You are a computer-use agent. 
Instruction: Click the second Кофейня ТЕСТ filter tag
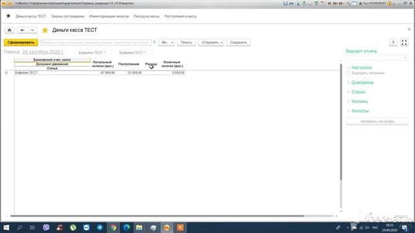(x=133, y=52)
